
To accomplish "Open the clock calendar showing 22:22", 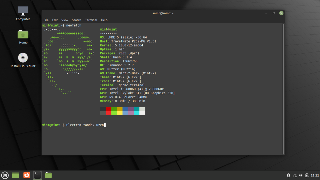I will (x=315, y=175).
